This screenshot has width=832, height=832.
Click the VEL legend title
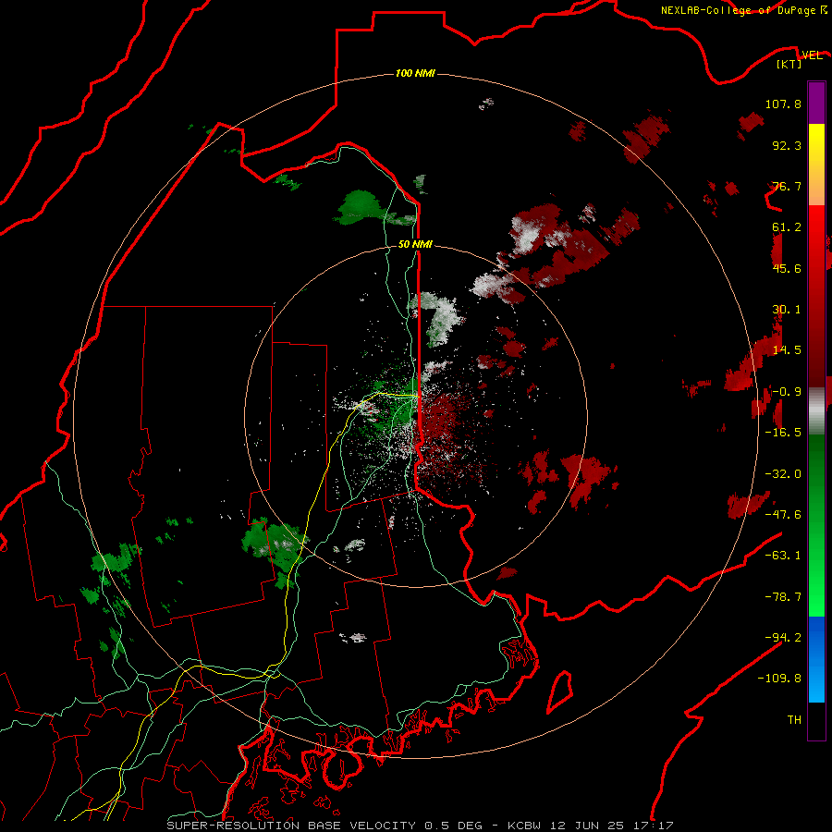pos(812,55)
